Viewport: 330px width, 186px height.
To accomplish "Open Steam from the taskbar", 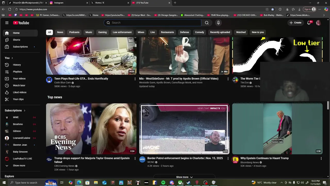I will click(x=188, y=183).
